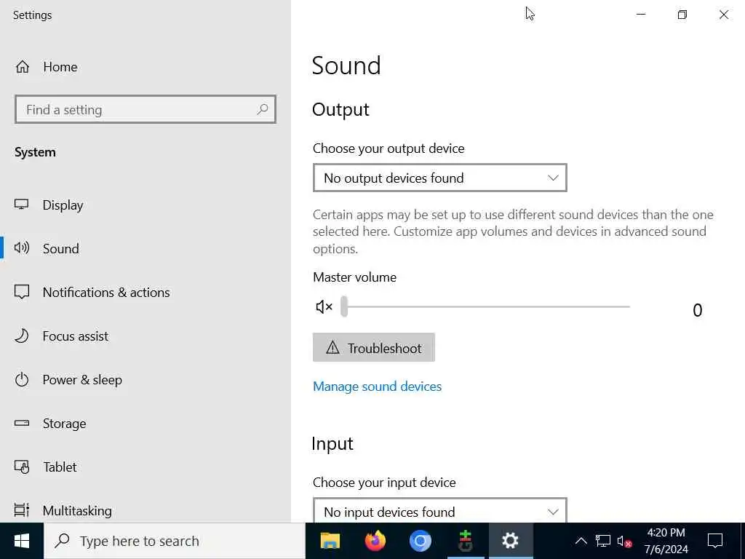This screenshot has height=559, width=745.
Task: Open Multitasking settings
Action: tap(146, 510)
